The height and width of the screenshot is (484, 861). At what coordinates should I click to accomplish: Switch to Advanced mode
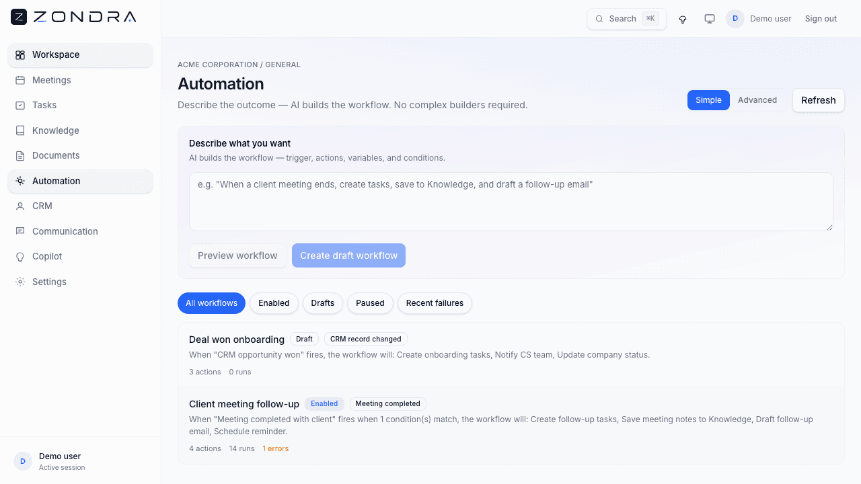757,100
